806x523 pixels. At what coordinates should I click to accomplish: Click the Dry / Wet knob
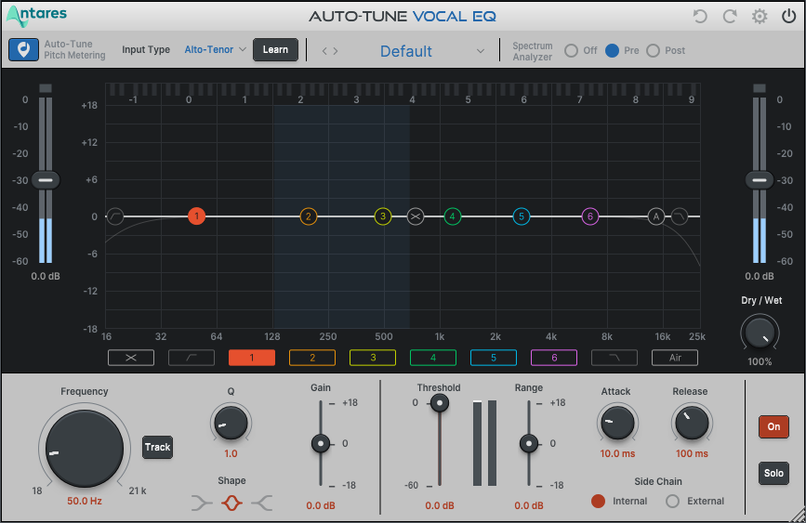click(760, 333)
